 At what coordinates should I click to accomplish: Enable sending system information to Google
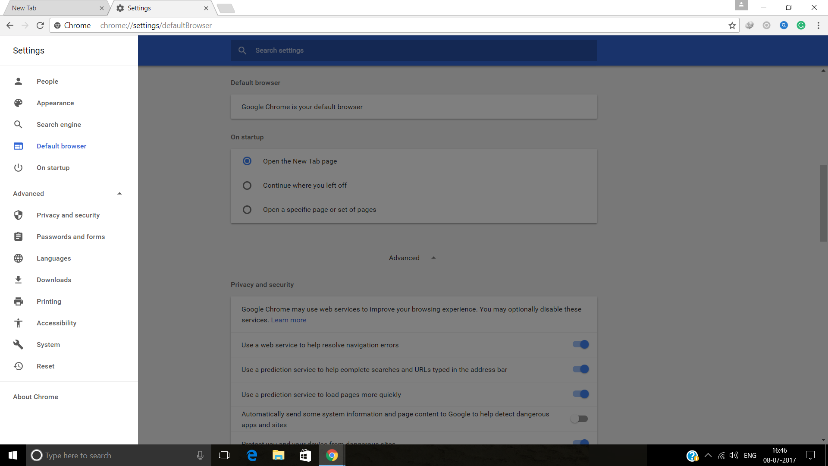click(x=579, y=419)
